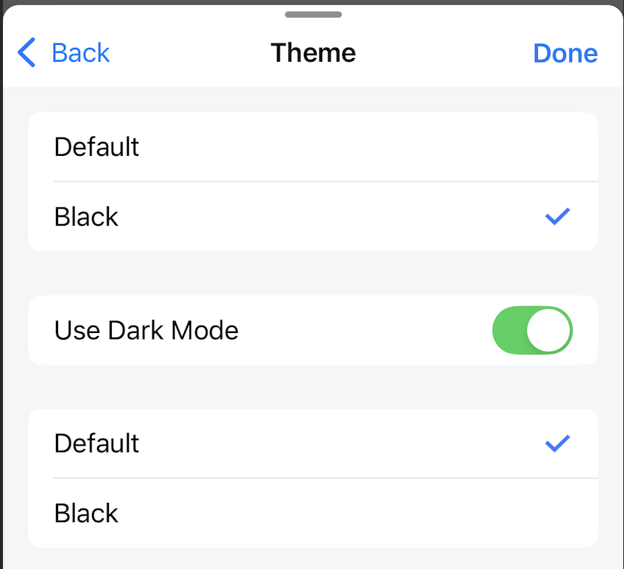Click the green track of the Dark Mode switch
The height and width of the screenshot is (569, 624).
point(511,330)
